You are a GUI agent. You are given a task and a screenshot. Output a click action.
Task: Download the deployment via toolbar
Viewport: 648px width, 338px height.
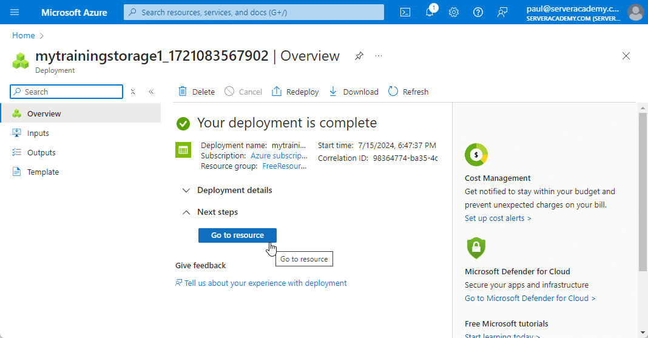click(354, 92)
